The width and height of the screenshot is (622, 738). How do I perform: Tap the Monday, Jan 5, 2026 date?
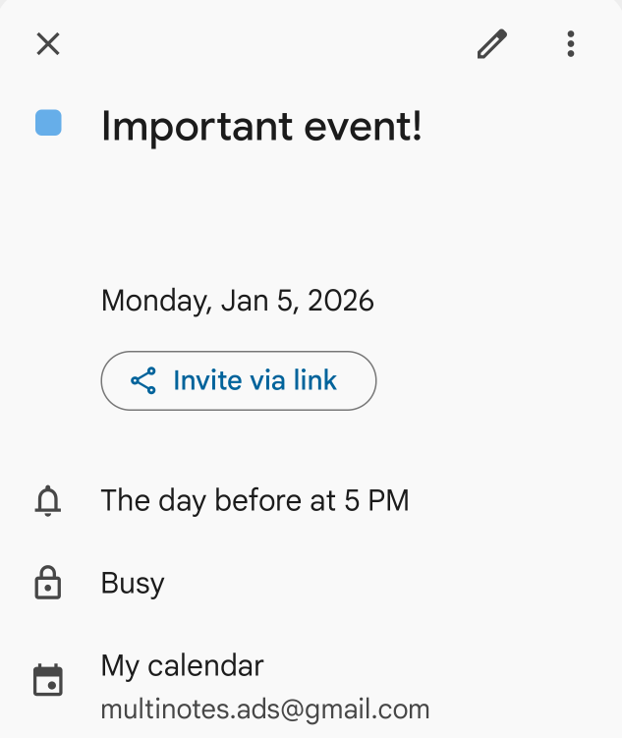(x=237, y=300)
